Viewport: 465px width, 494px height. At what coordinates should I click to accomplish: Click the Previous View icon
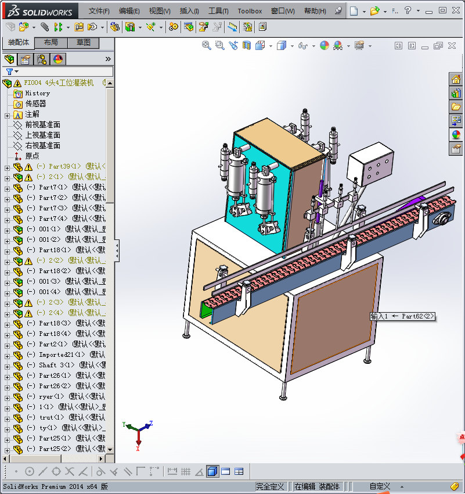(233, 46)
